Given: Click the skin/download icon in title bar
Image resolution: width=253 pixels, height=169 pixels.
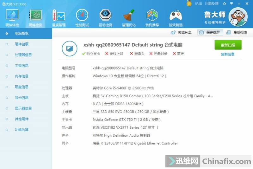Looking at the screenshot, I should [224, 3].
